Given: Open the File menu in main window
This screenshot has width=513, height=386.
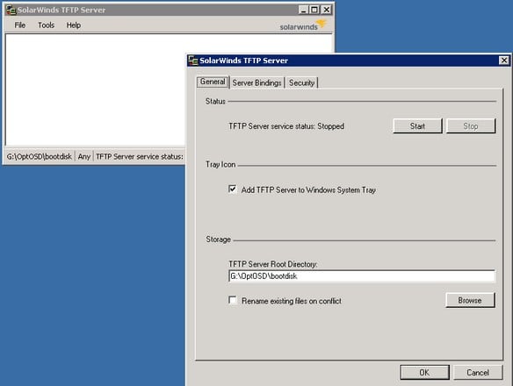Looking at the screenshot, I should tap(20, 25).
